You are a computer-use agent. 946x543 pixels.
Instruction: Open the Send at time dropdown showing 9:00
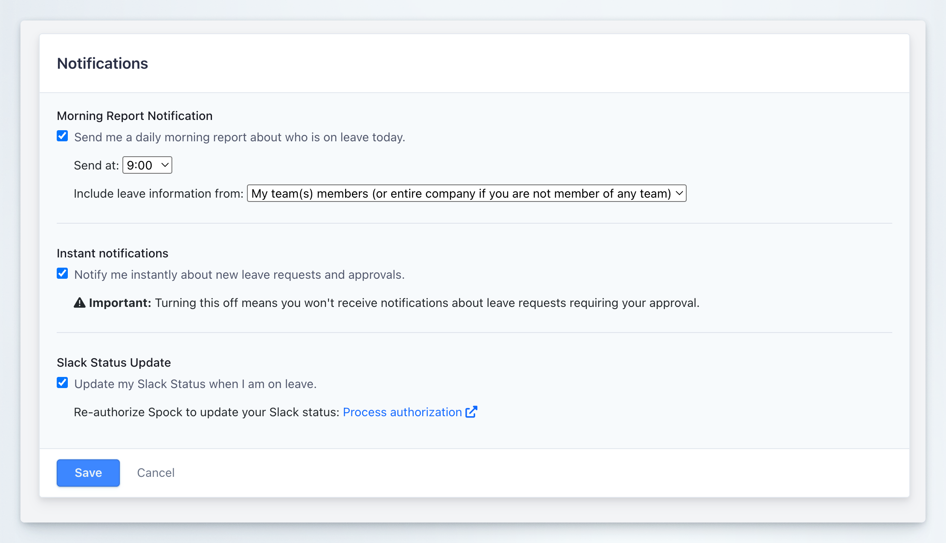click(147, 165)
